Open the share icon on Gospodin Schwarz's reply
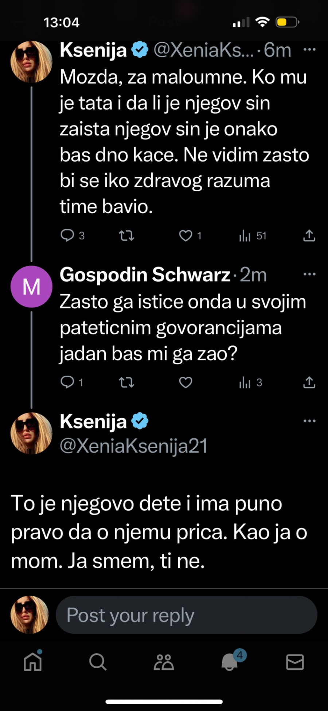The image size is (328, 711). click(x=309, y=383)
